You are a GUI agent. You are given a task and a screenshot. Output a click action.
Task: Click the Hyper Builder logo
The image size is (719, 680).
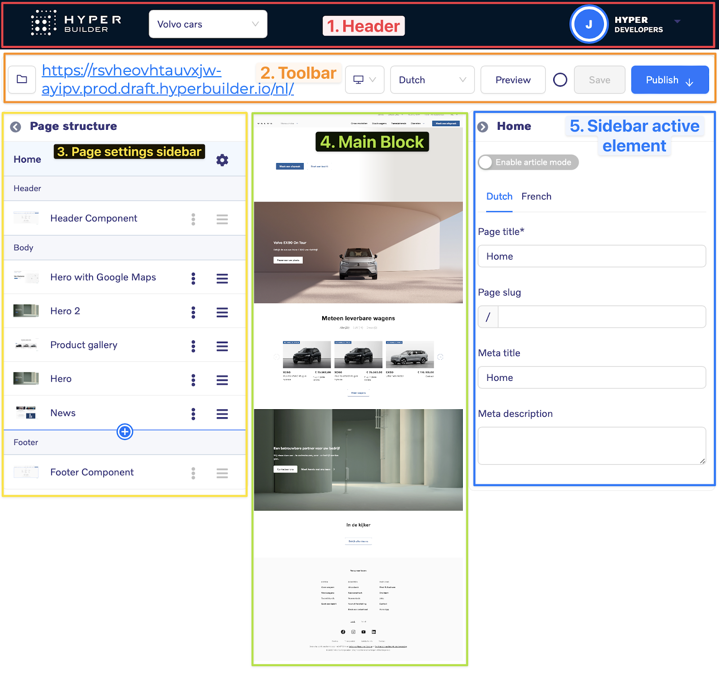click(x=76, y=23)
